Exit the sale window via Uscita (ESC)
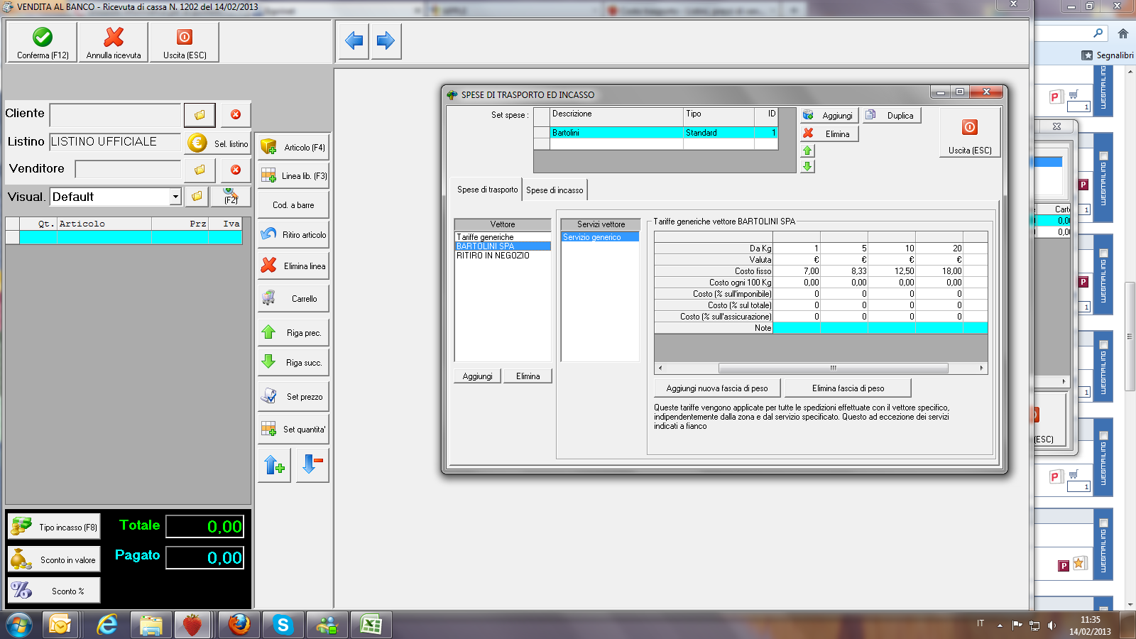 coord(185,43)
